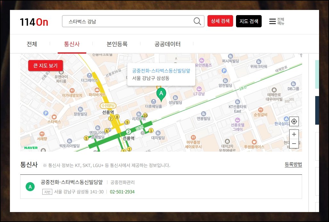This screenshot has height=222, width=329.
Task: Click the 서래향 restaurant icon
Action: tap(42, 134)
